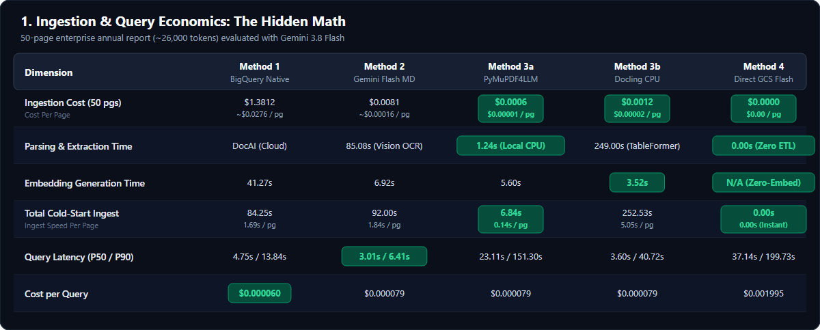This screenshot has width=820, height=330.
Task: Click the "N/A (Zero-Embed)" badge
Action: [x=763, y=182]
